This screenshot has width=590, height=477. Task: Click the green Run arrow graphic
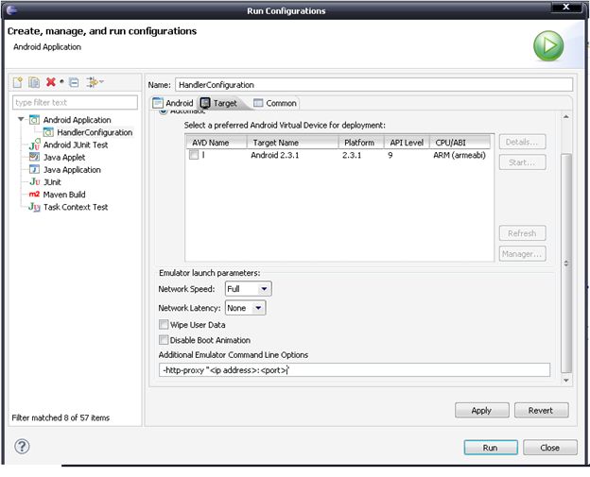548,46
